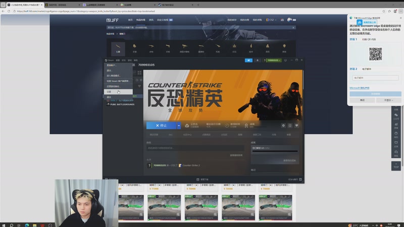
Task: Click Change Account entry in Steam menu
Action: coord(118,65)
